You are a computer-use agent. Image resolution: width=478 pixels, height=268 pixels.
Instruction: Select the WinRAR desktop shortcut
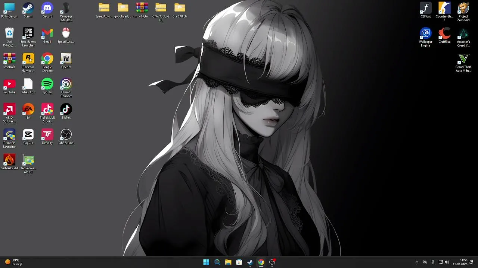pyautogui.click(x=9, y=61)
